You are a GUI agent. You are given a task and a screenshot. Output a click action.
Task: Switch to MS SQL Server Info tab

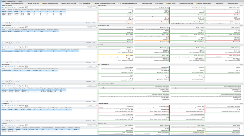[33, 3]
